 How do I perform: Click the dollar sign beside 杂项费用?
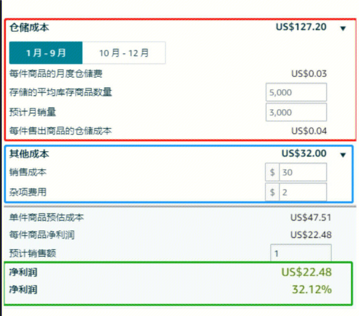point(272,192)
